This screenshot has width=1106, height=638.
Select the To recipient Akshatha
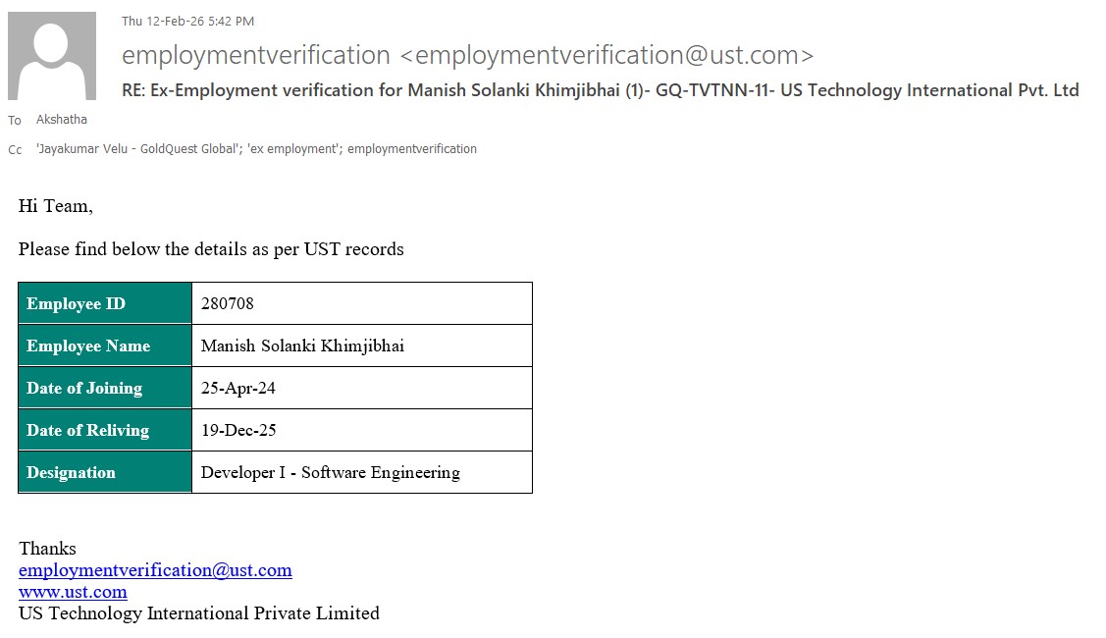pyautogui.click(x=62, y=120)
